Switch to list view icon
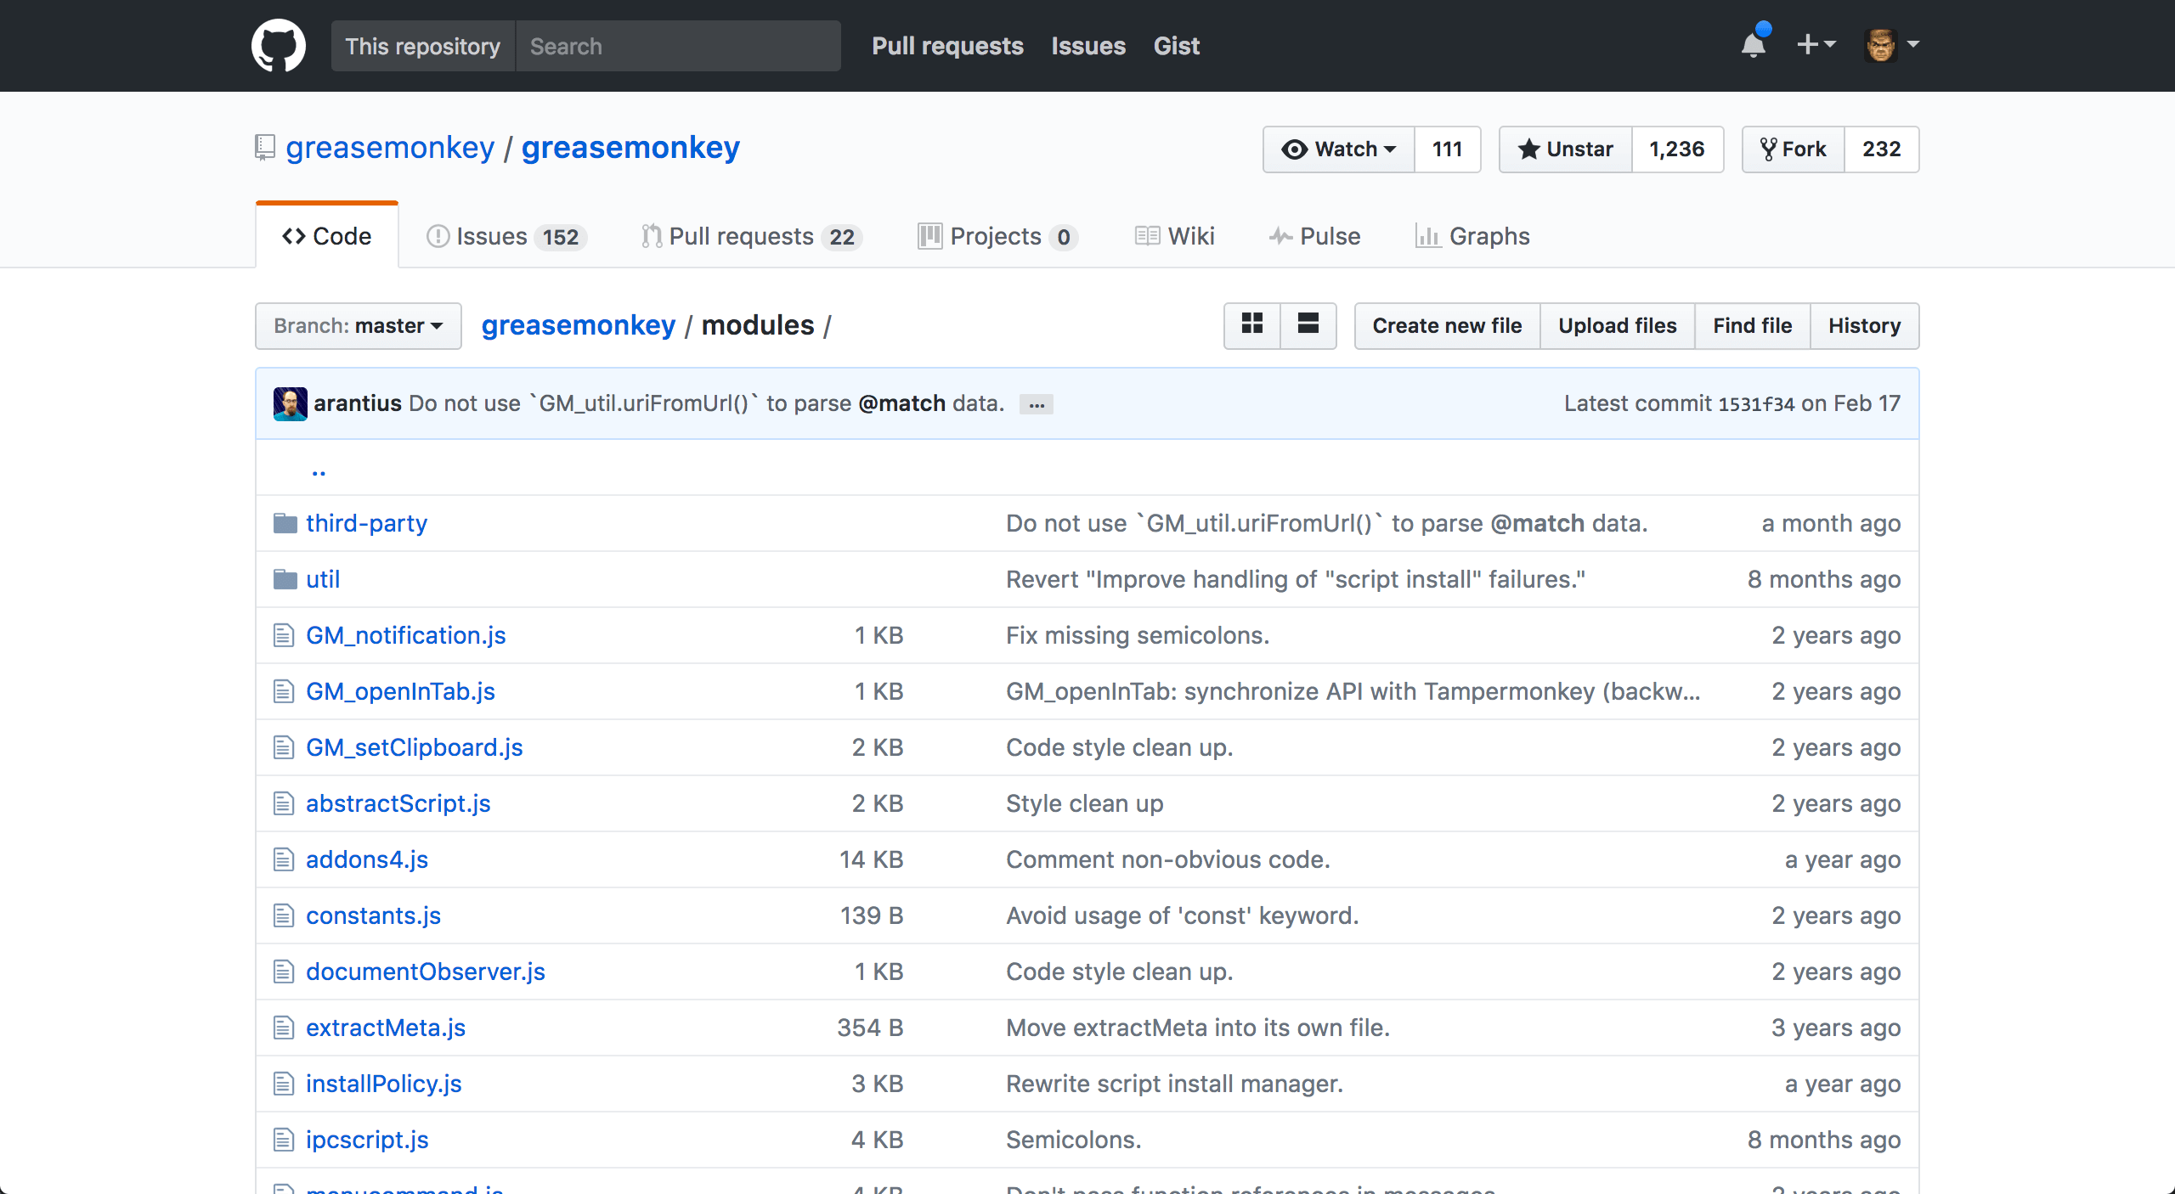 tap(1308, 325)
